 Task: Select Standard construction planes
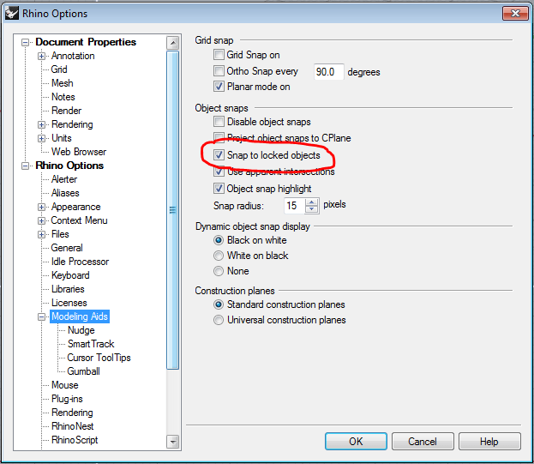click(219, 304)
